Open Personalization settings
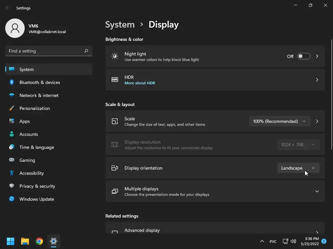The width and height of the screenshot is (333, 249). pos(49,108)
